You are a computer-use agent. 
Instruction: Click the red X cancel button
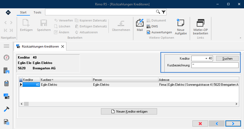pos(200,124)
